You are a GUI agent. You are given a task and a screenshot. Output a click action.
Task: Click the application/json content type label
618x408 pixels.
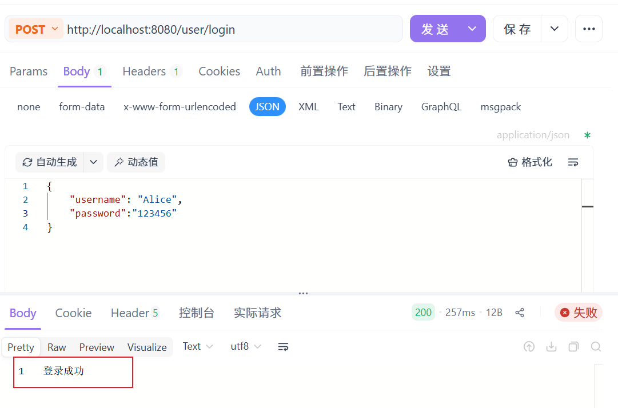(x=533, y=135)
